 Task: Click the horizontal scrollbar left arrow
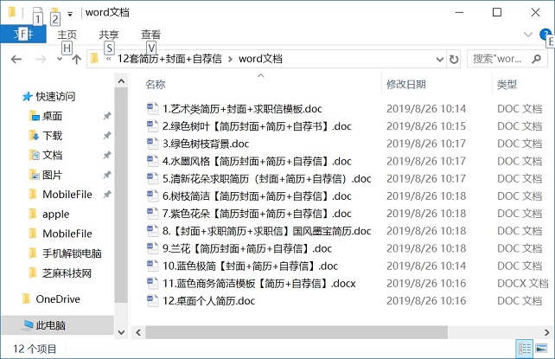[138, 332]
